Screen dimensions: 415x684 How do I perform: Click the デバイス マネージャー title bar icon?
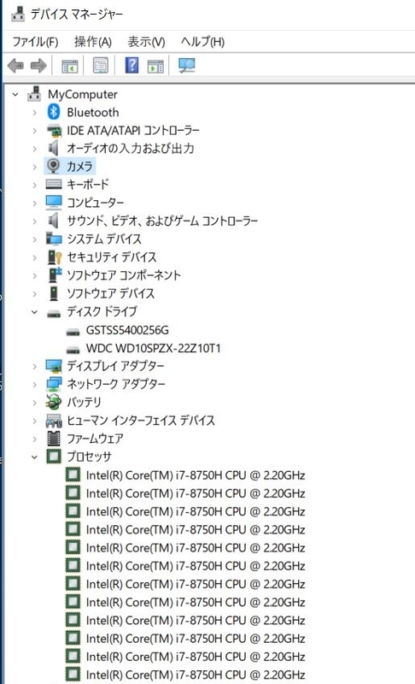(x=18, y=13)
